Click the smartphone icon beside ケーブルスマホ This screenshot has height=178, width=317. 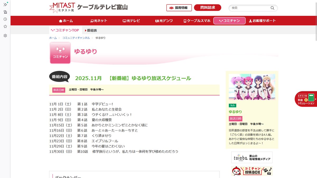(184, 21)
